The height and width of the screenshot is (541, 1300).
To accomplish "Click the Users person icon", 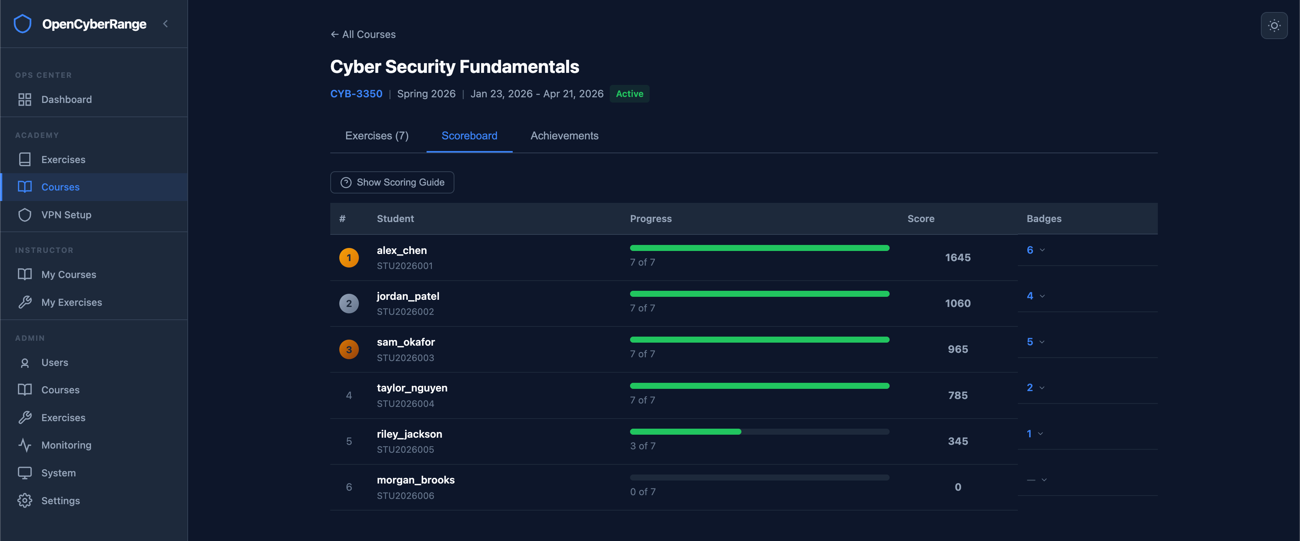I will point(25,363).
